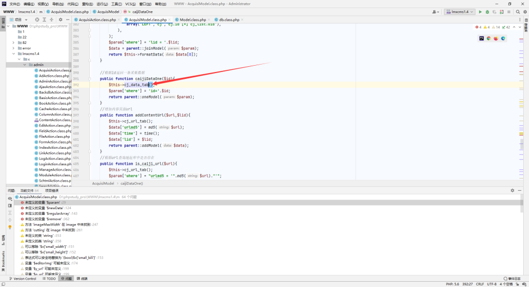Screen dimensions: 529x287
Task: Open Search Everywhere magnifier icon
Action: 518,12
